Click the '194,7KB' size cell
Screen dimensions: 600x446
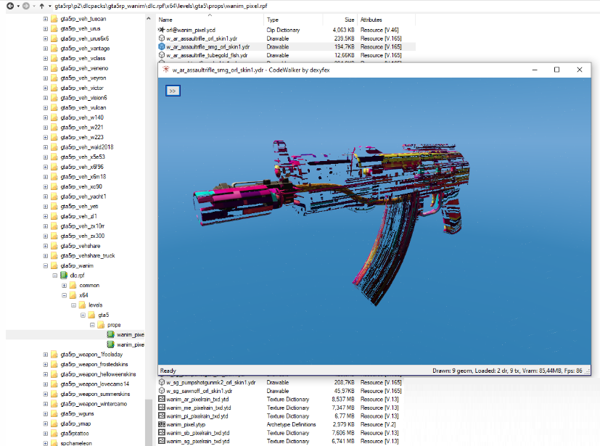344,46
